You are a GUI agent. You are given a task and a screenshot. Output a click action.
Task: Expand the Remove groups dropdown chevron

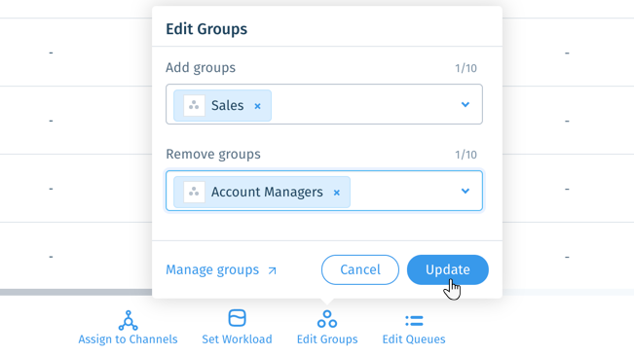tap(466, 191)
